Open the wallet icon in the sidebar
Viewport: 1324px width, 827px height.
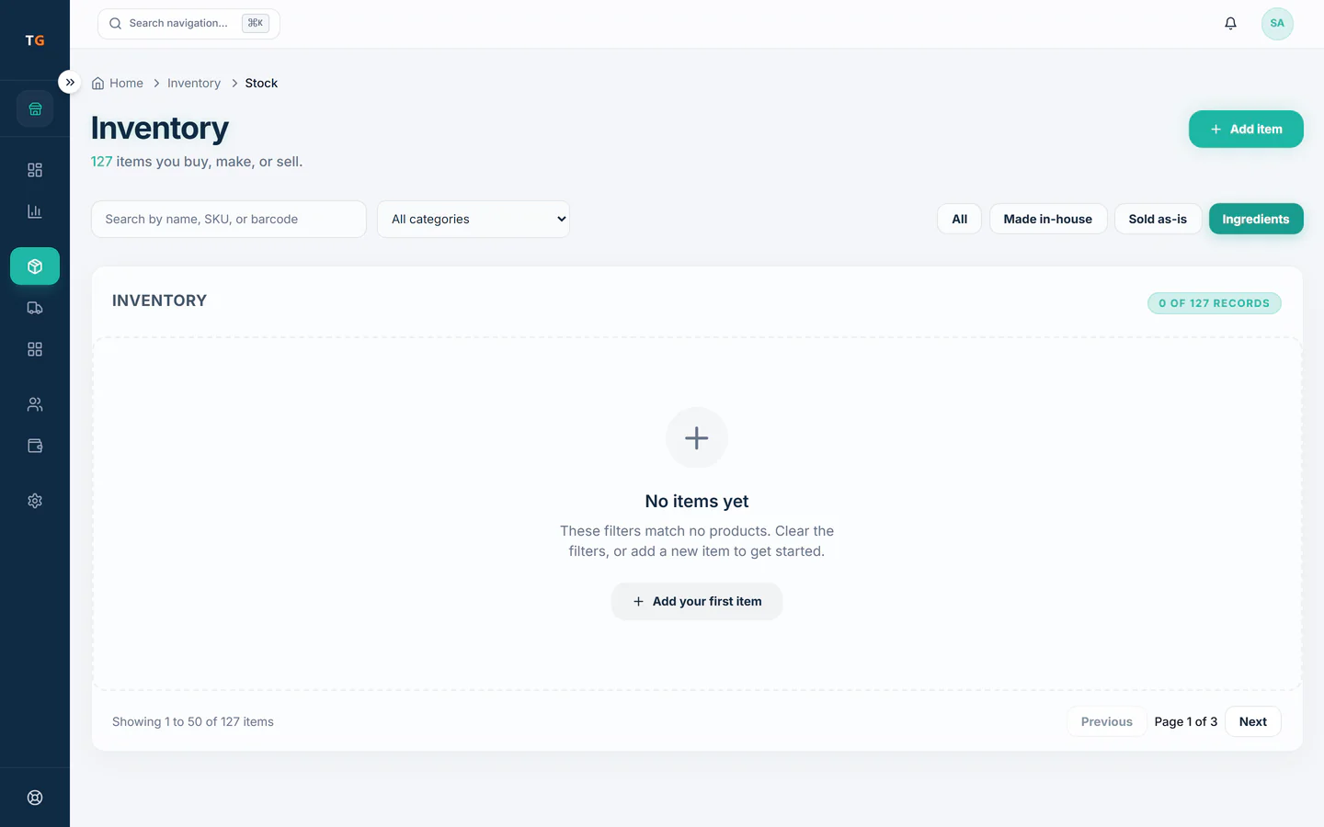[x=35, y=446]
